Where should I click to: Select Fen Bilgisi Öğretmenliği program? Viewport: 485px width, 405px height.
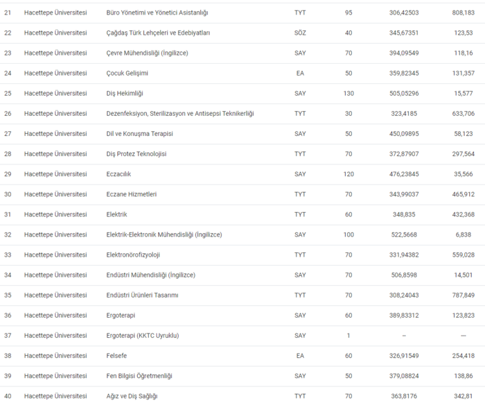pos(139,376)
